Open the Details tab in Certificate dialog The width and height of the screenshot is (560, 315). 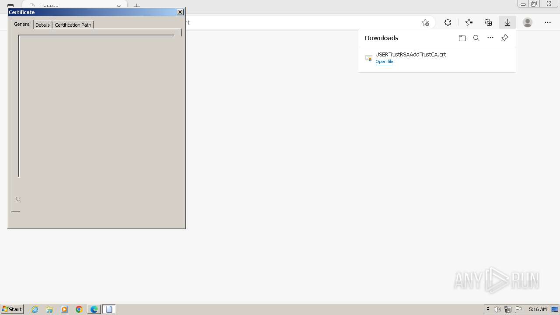coord(42,25)
